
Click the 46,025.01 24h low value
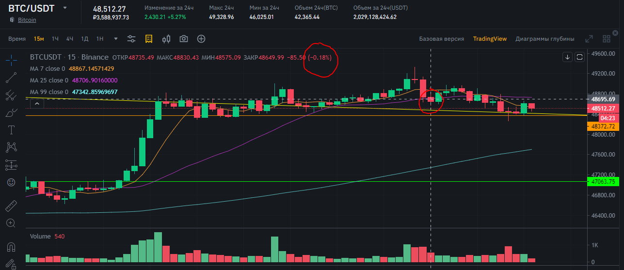[262, 17]
